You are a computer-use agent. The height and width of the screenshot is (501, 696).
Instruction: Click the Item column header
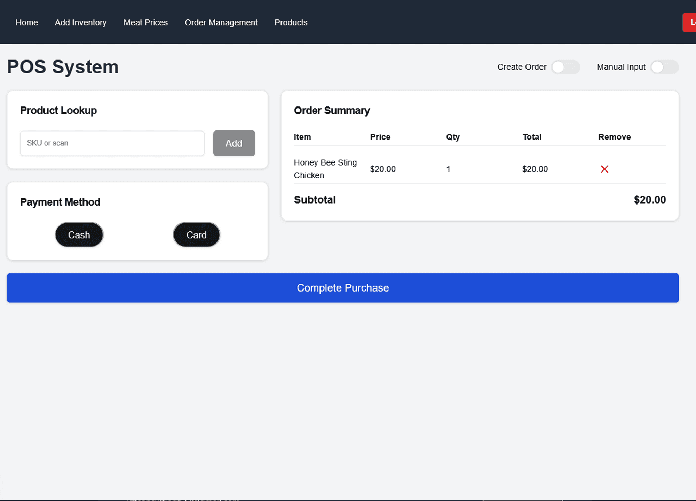click(x=302, y=137)
